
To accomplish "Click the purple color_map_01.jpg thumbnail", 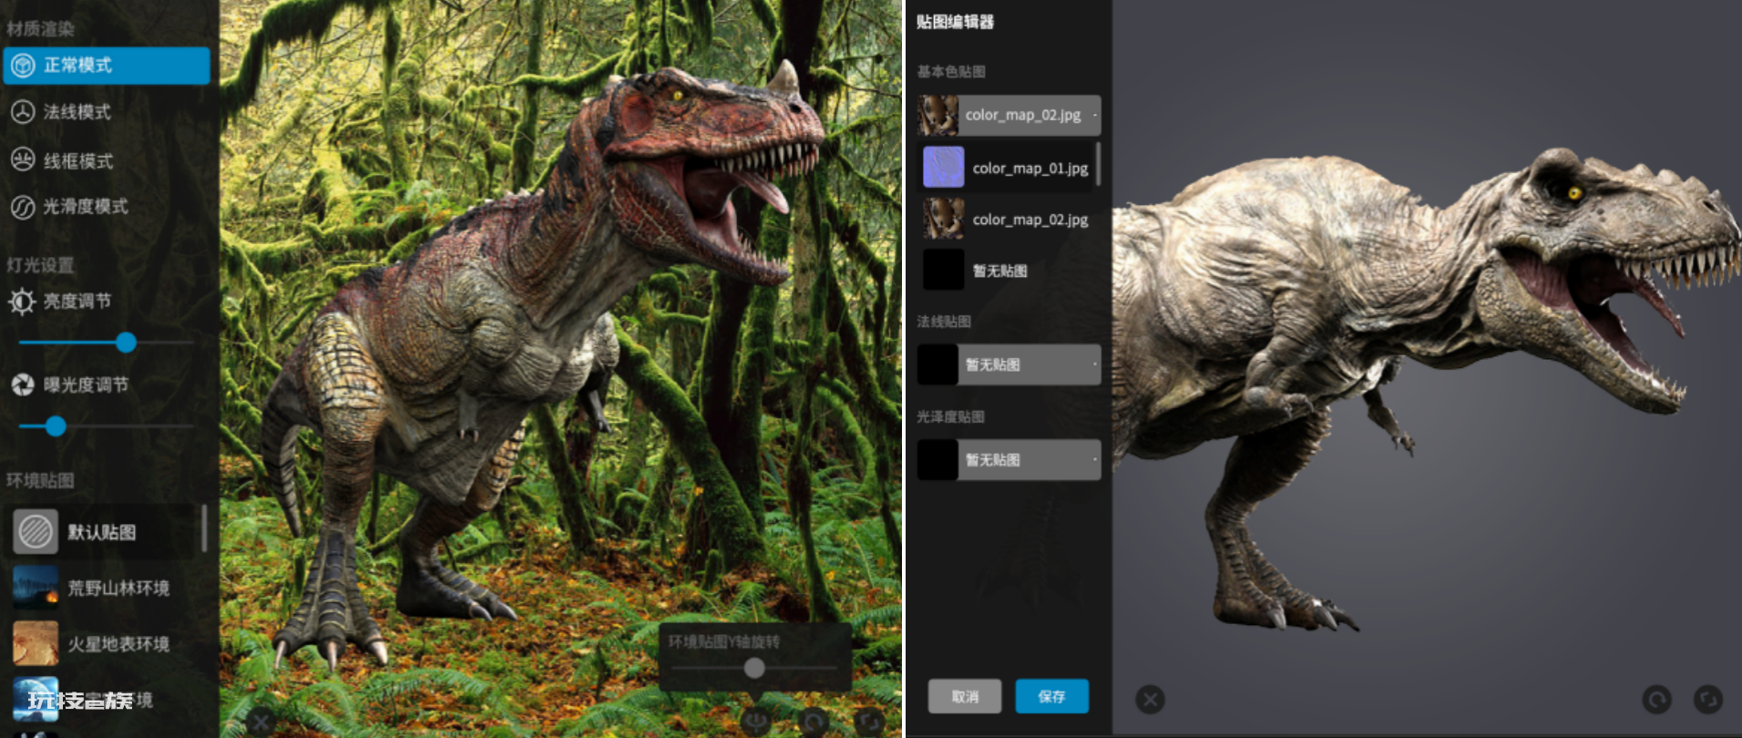I will click(x=944, y=168).
